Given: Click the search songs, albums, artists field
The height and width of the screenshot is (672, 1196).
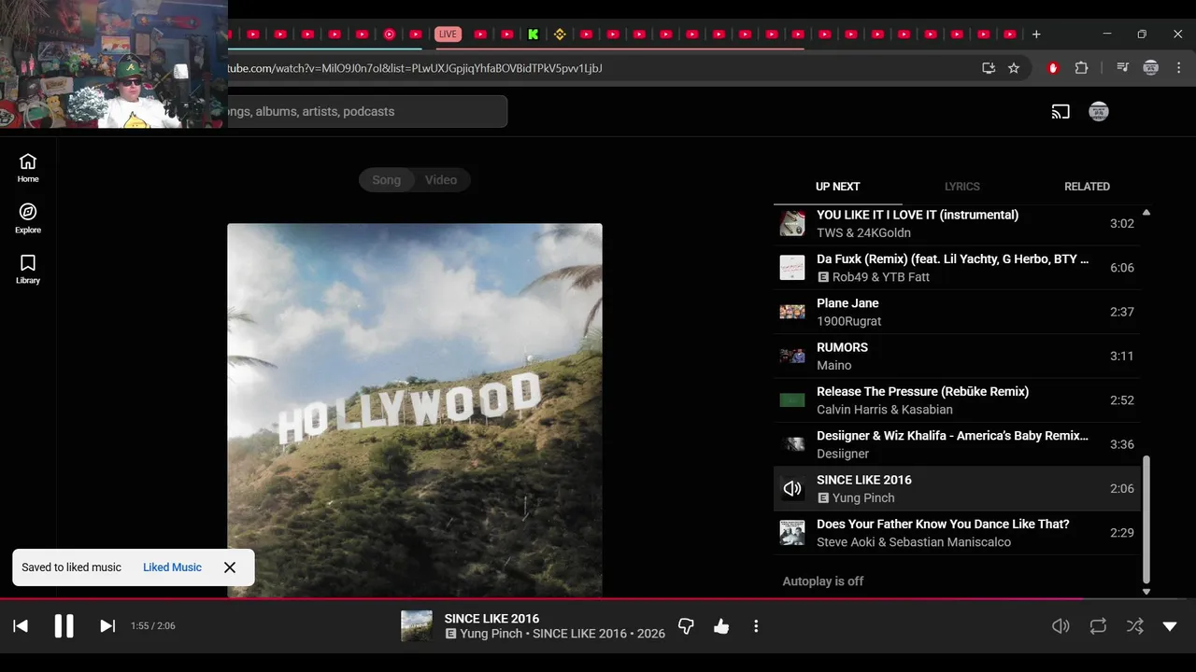Looking at the screenshot, I should coord(367,111).
